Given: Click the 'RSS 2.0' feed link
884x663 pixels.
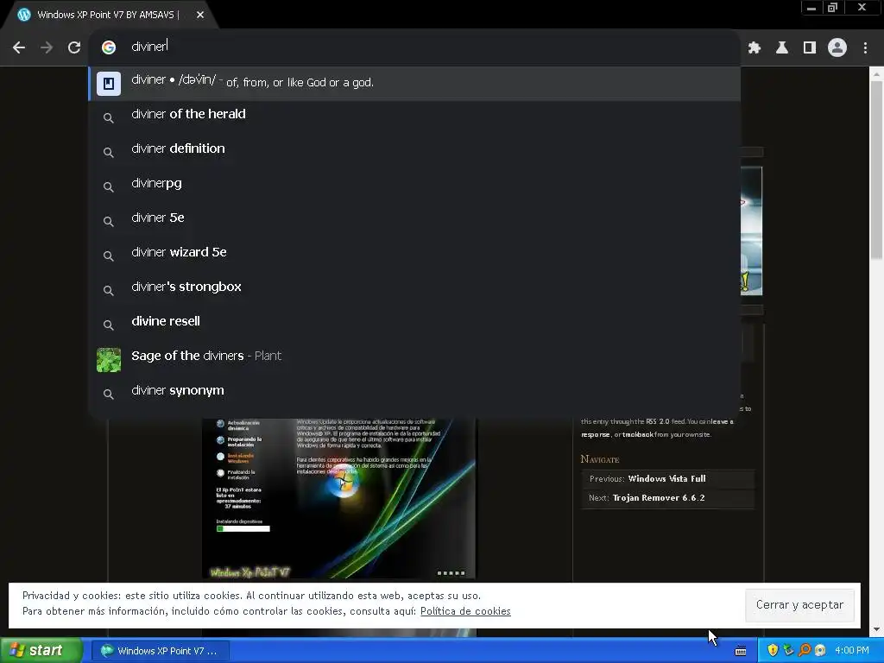Looking at the screenshot, I should pyautogui.click(x=657, y=421).
